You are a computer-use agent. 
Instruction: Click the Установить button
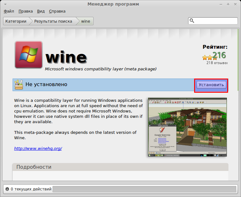(211, 85)
